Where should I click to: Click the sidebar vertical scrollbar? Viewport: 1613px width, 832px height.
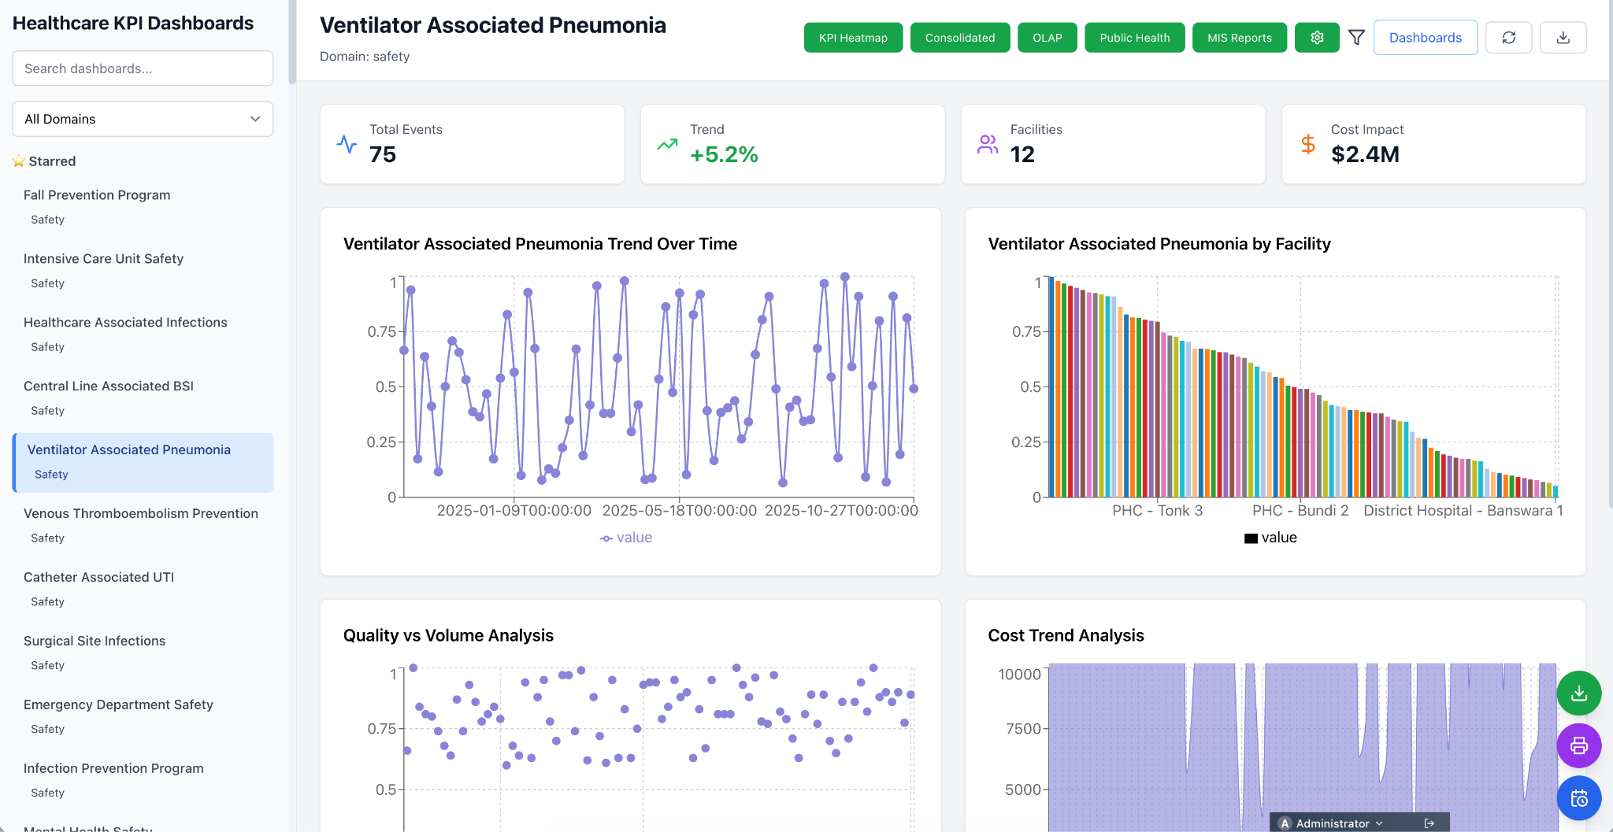click(x=292, y=42)
